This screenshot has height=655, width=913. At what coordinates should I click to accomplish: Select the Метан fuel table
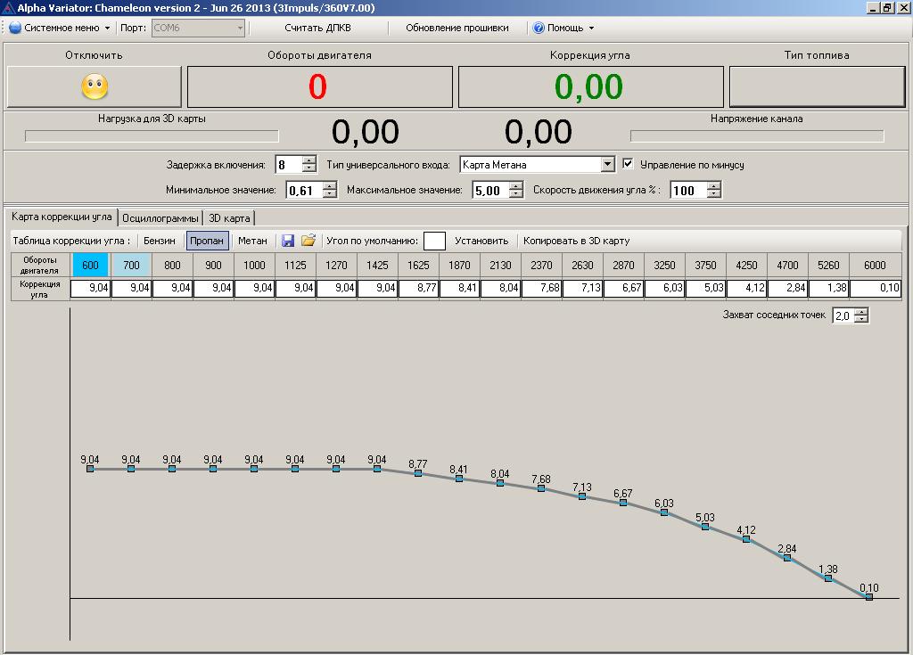click(x=252, y=241)
